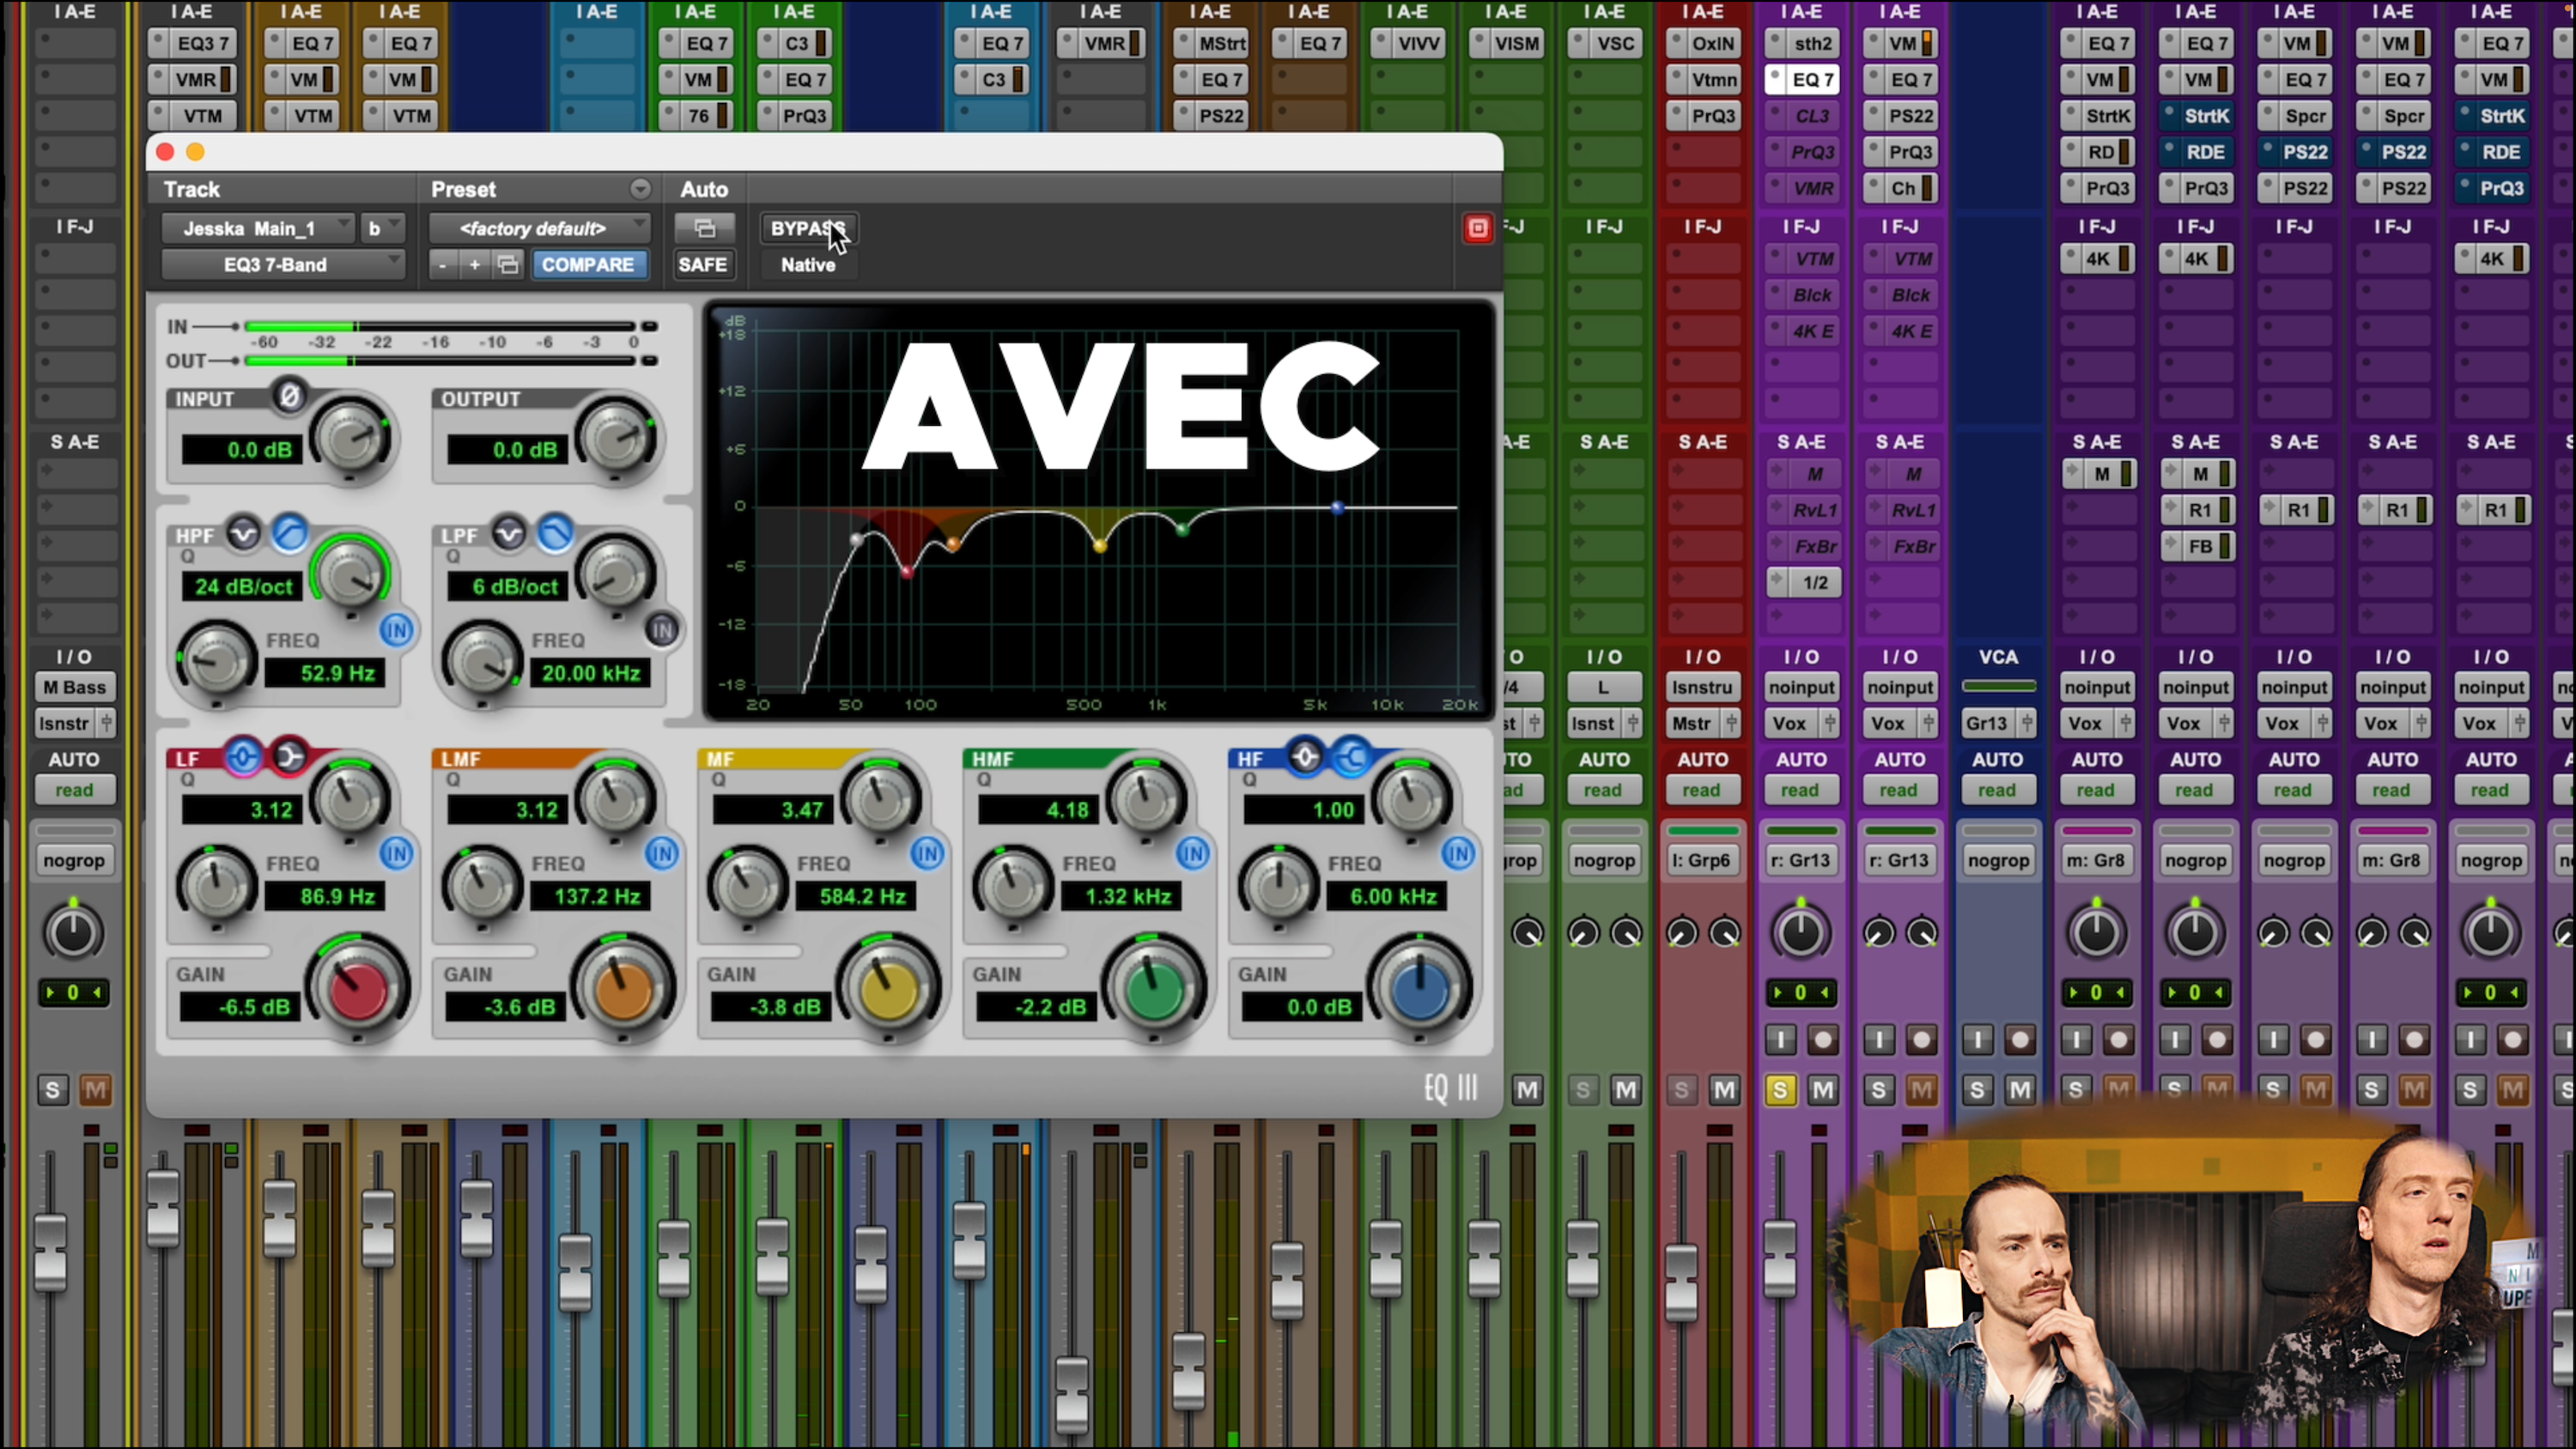Select the HPF notch filter type icon

tap(243, 534)
